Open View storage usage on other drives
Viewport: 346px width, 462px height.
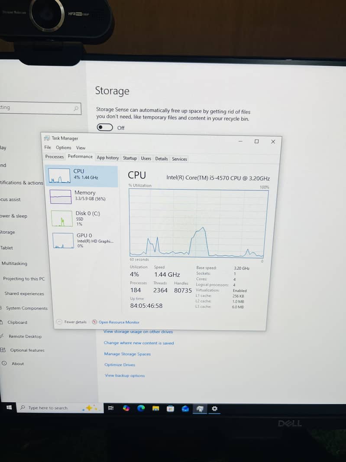138,332
